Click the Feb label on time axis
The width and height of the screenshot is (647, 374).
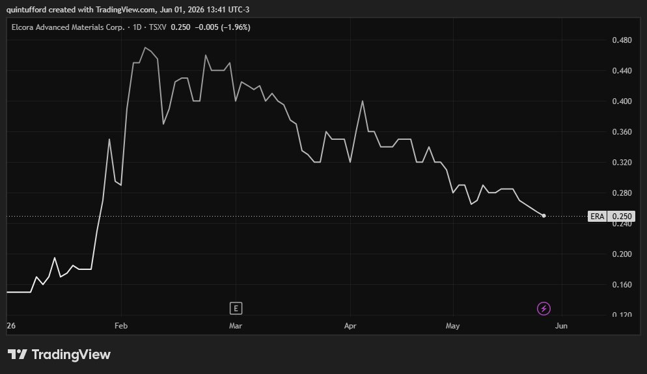pyautogui.click(x=121, y=326)
